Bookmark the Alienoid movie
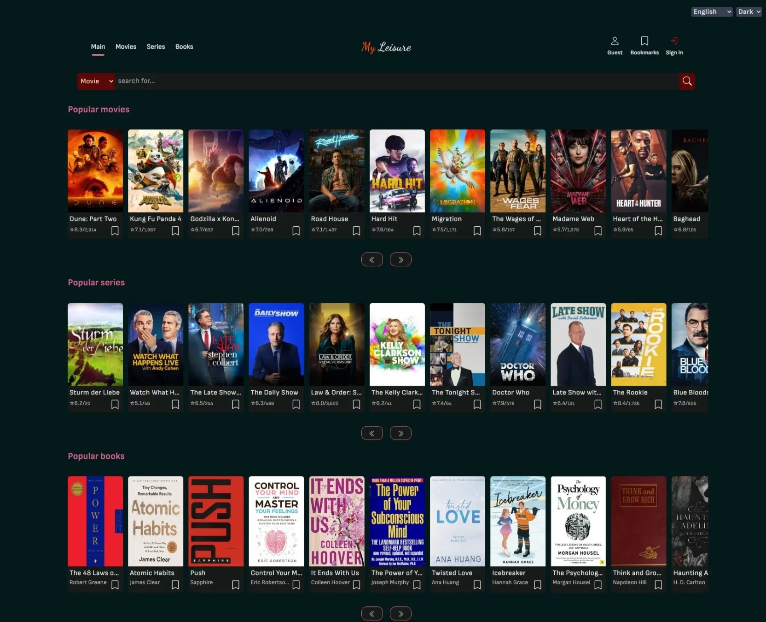 [296, 231]
